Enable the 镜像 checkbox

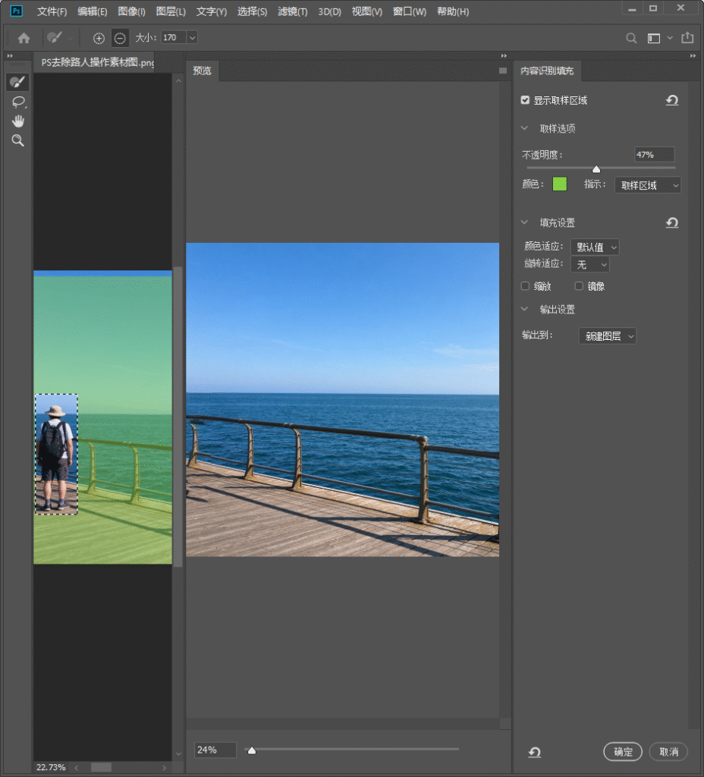[x=579, y=286]
